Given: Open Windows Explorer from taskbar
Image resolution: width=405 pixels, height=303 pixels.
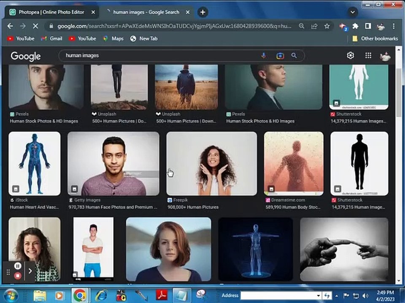Looking at the screenshot, I should point(40,295).
